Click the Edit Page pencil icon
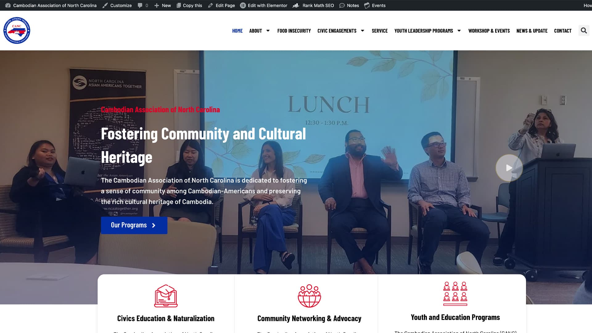Image resolution: width=592 pixels, height=333 pixels. pos(211,5)
